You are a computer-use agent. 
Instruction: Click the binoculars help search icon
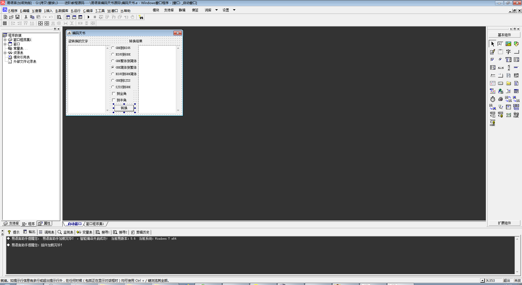tap(141, 17)
